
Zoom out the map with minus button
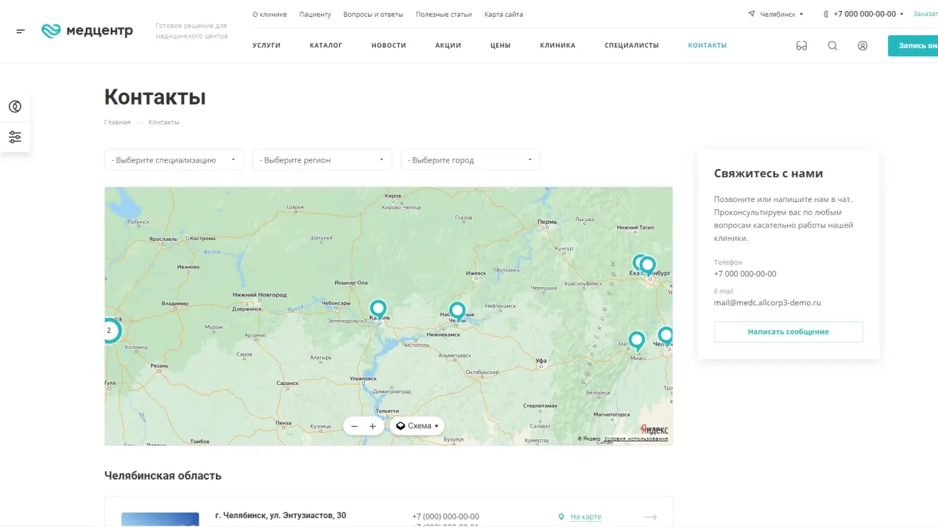click(x=355, y=426)
